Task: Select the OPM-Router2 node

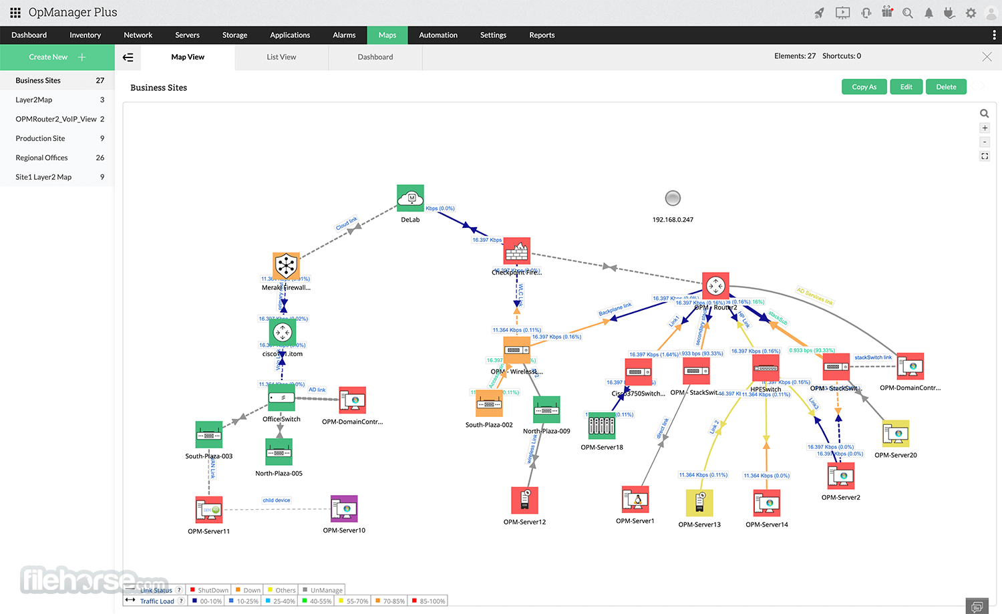Action: pos(715,286)
